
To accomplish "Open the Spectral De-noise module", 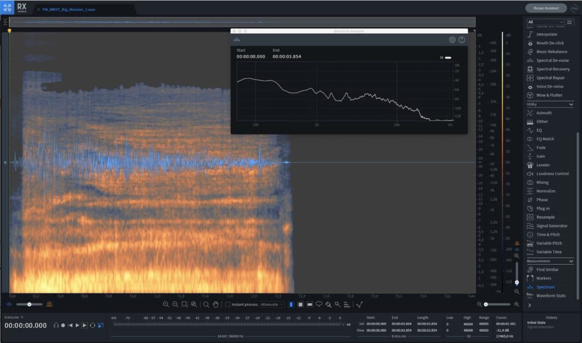I will (552, 60).
